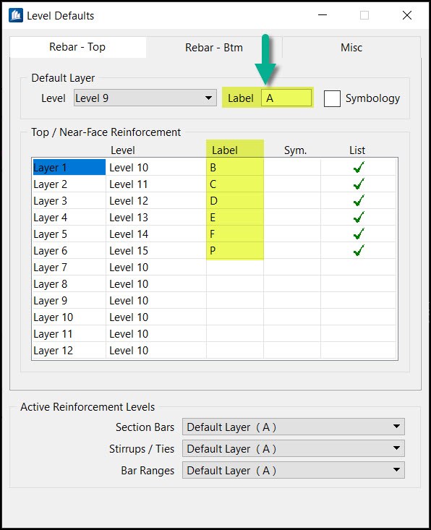This screenshot has height=530, width=431.
Task: Select the Rebar - Top tab
Action: coord(78,47)
